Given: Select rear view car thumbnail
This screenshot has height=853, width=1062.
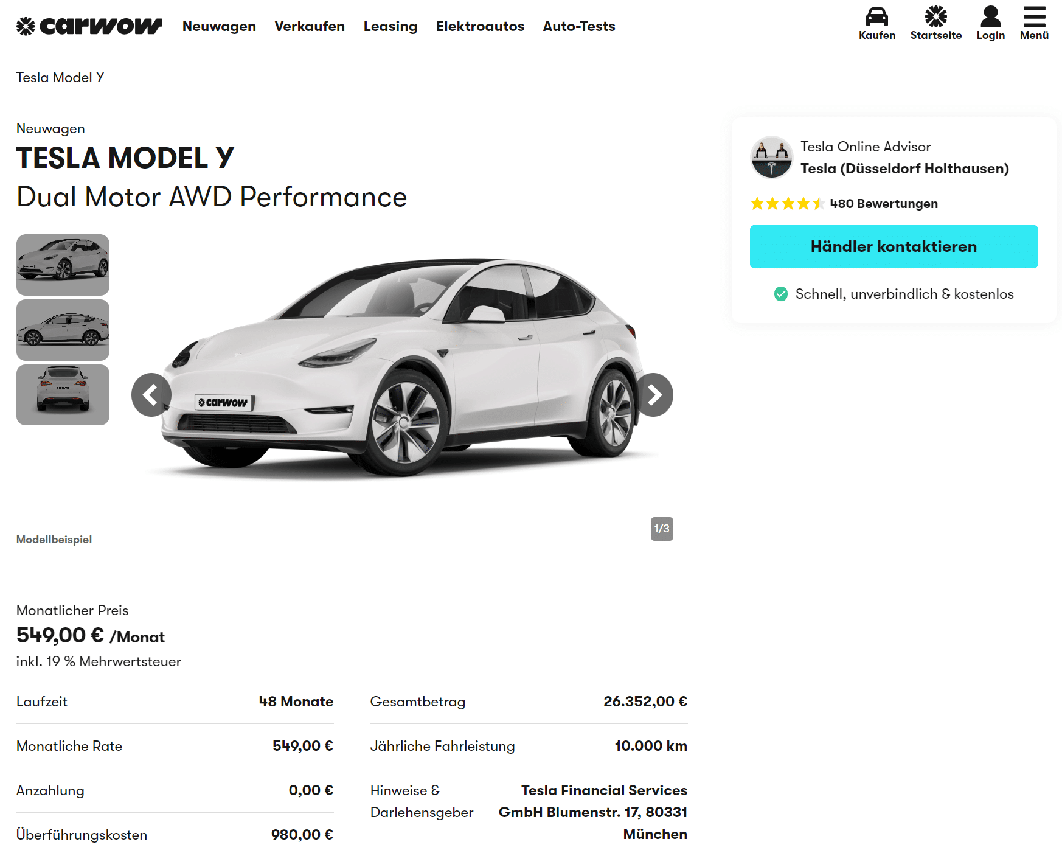Looking at the screenshot, I should pos(63,395).
